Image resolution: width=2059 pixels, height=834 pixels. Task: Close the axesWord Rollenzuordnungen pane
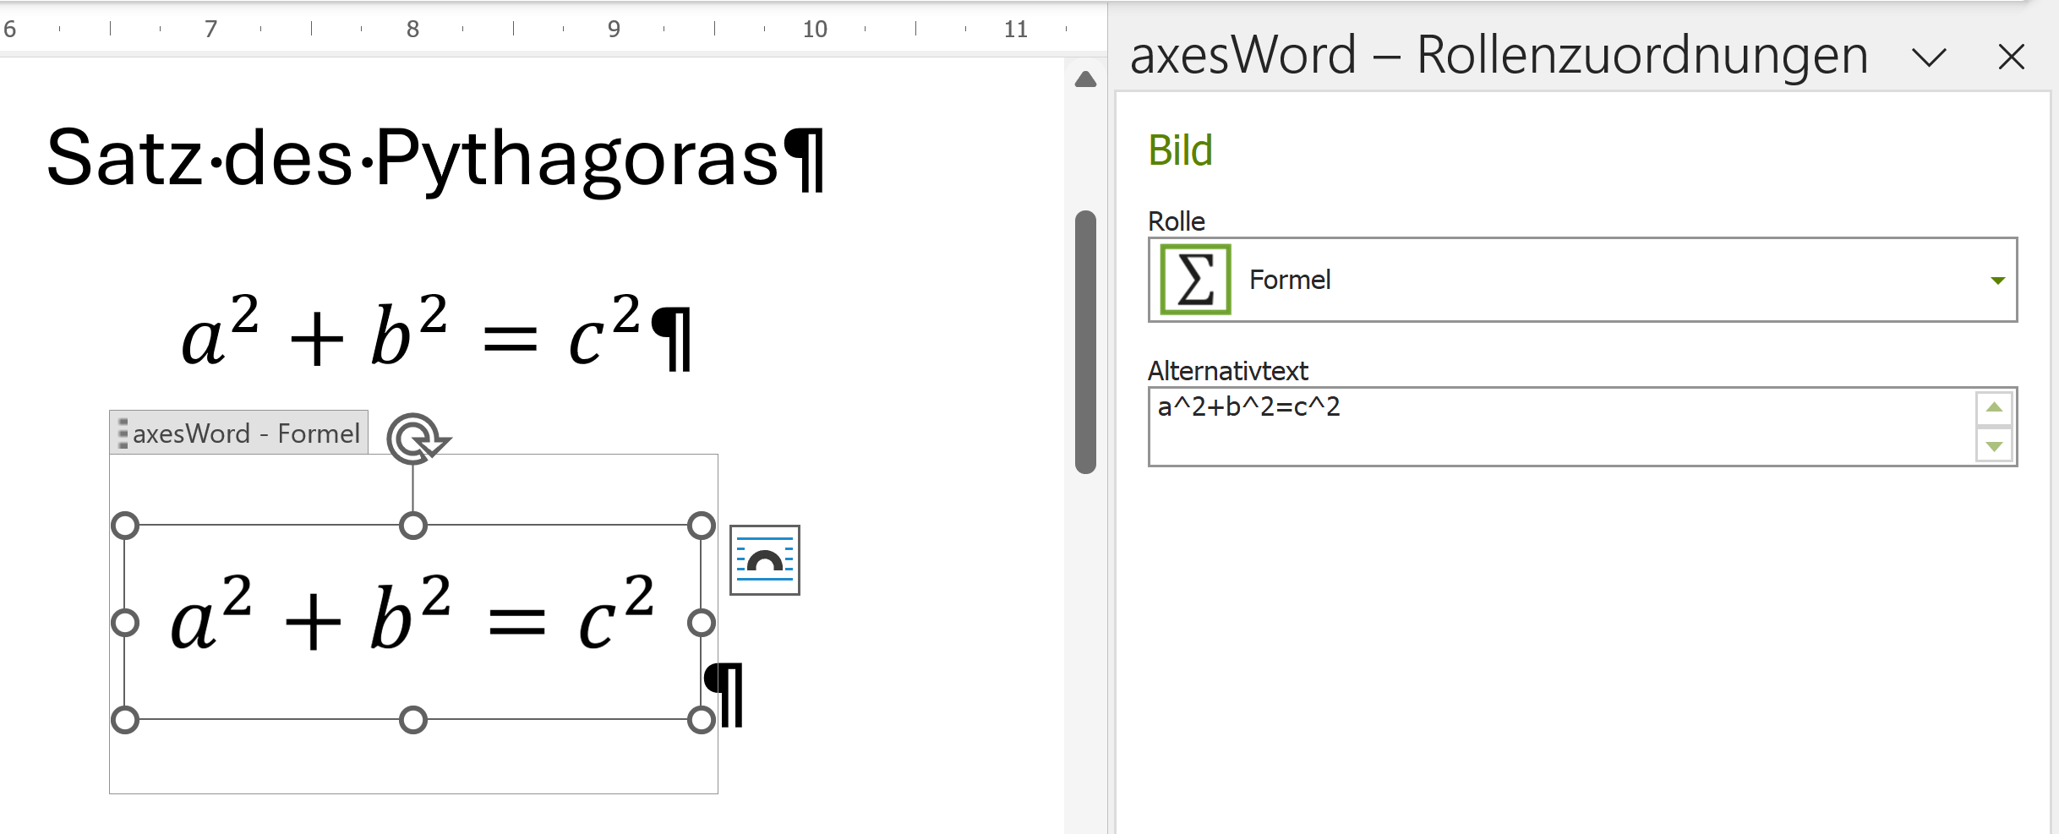pos(2012,57)
